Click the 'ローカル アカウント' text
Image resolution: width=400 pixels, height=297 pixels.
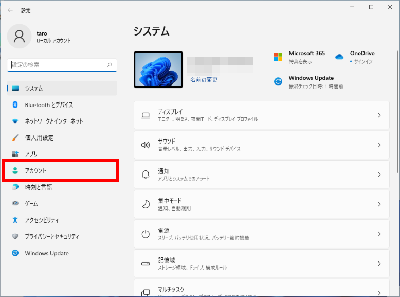point(53,41)
